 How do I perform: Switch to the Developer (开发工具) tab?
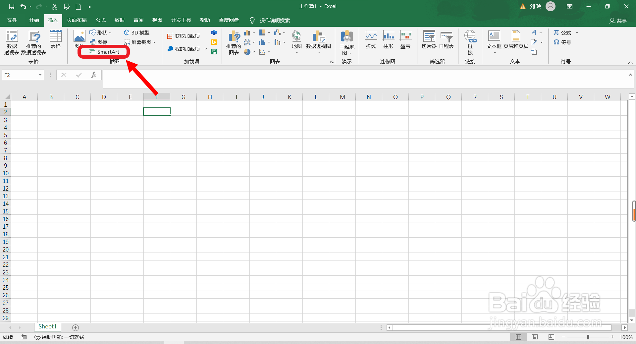pyautogui.click(x=181, y=20)
